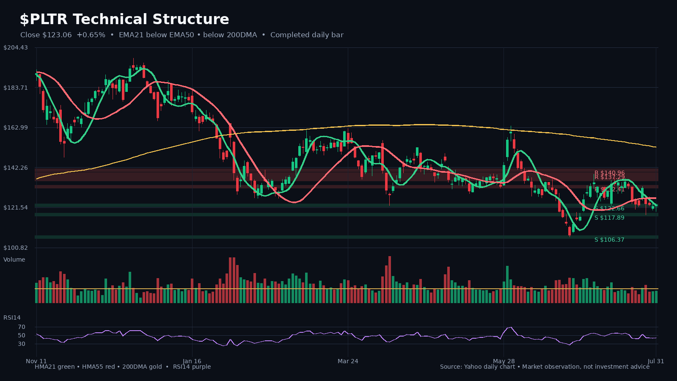Click the "below 200DMA" status text
Image resolution: width=677 pixels, height=381 pixels.
(230, 35)
